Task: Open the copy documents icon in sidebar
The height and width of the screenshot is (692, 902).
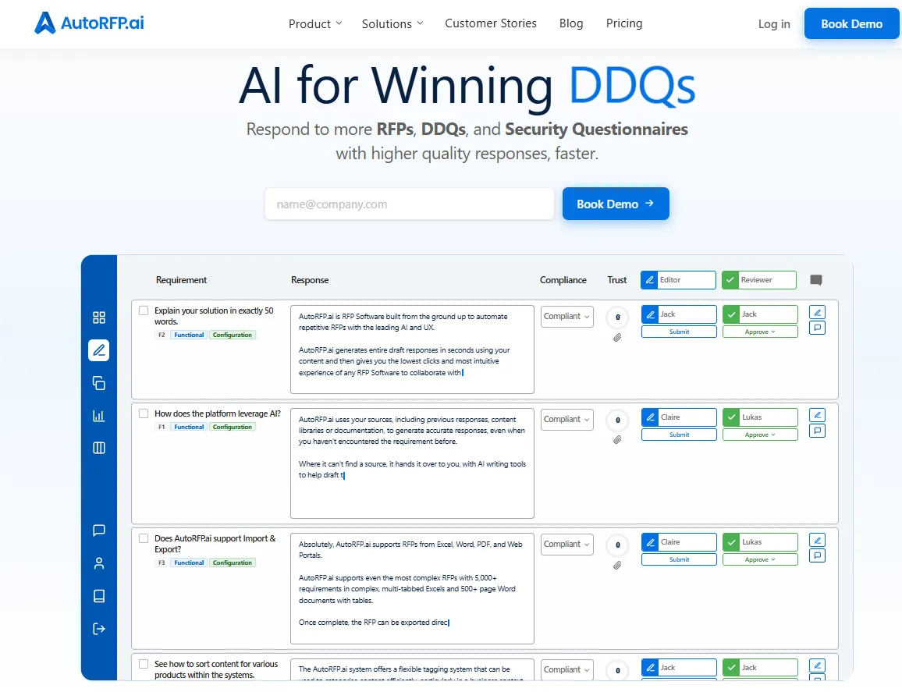Action: [99, 383]
